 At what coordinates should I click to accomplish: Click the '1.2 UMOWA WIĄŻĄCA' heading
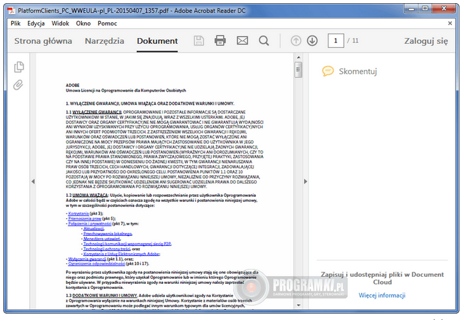[87, 195]
